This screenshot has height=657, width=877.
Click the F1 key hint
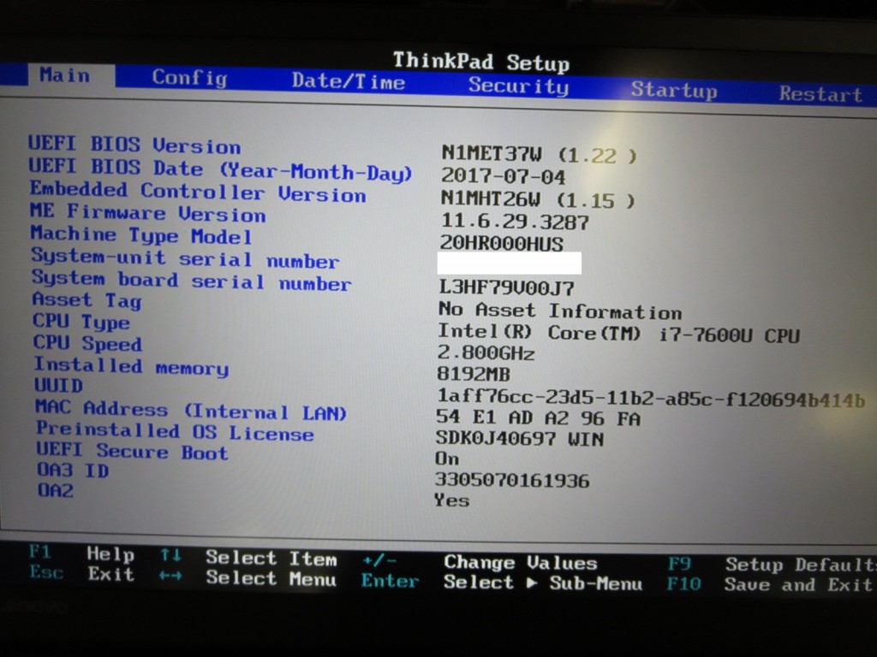coord(40,552)
